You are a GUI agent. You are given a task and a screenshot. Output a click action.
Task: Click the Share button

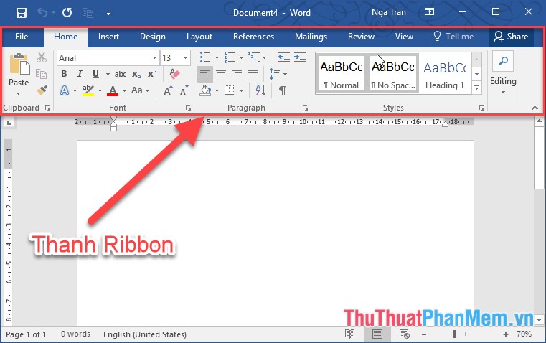click(x=511, y=37)
